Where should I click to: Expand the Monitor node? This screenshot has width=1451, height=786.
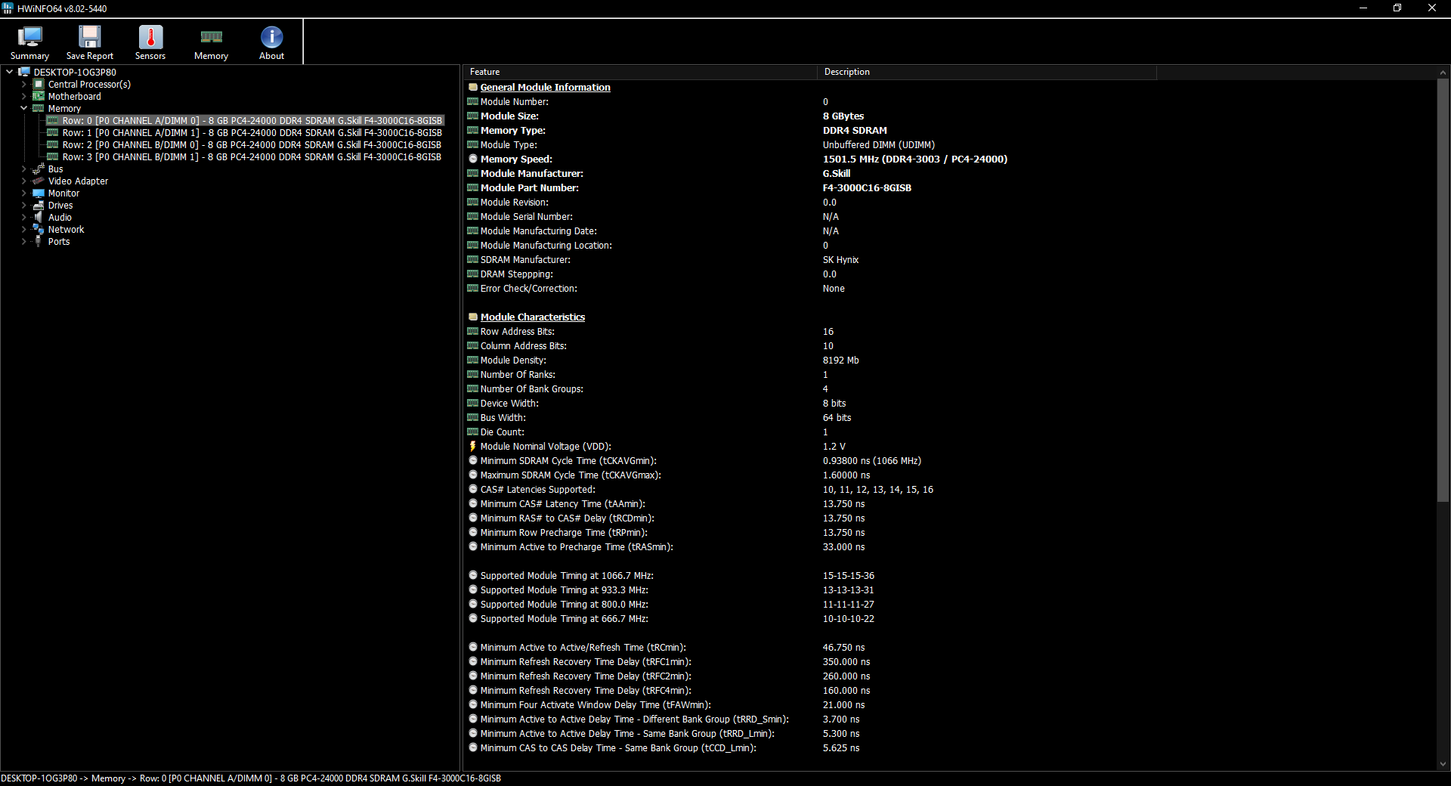[x=23, y=193]
